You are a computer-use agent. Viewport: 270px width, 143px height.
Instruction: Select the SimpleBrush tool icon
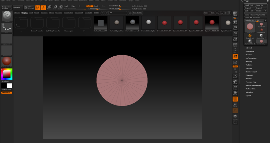click(250, 35)
